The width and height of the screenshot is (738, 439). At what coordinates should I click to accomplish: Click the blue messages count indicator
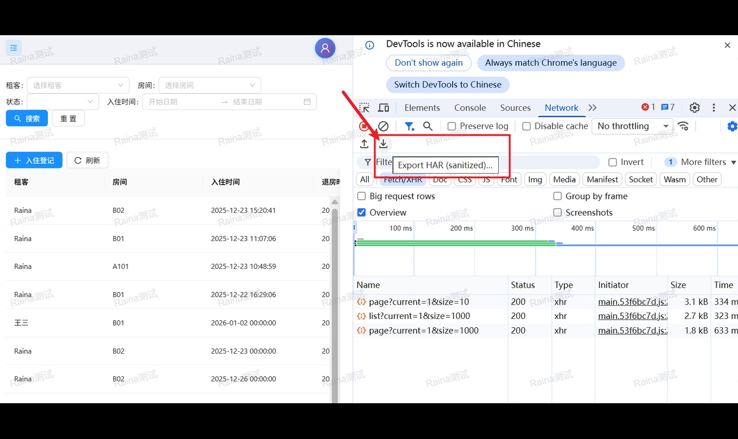(668, 107)
